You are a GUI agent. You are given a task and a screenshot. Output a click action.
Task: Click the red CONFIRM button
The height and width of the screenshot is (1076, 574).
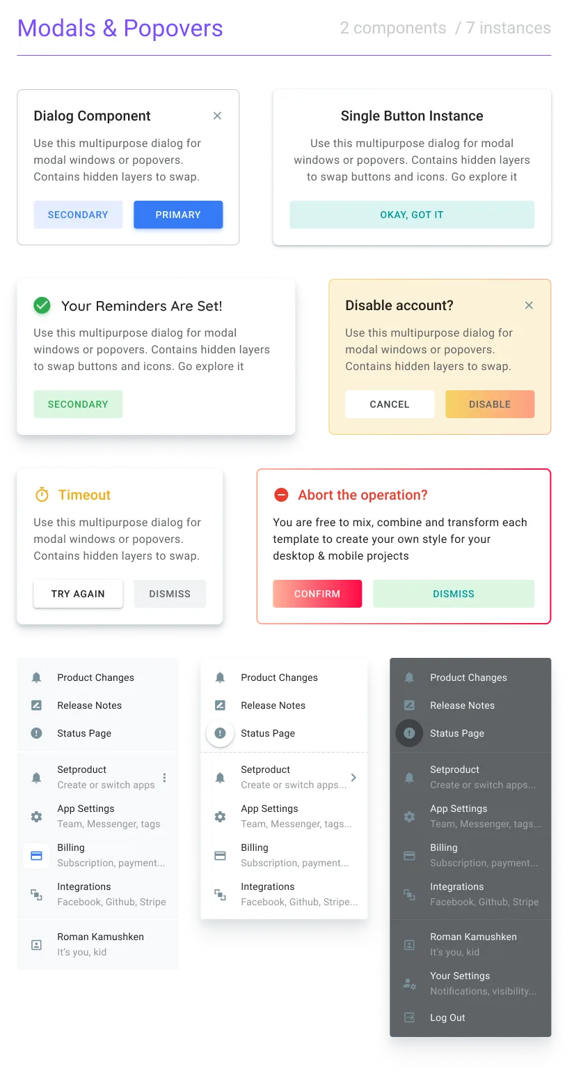(x=317, y=594)
